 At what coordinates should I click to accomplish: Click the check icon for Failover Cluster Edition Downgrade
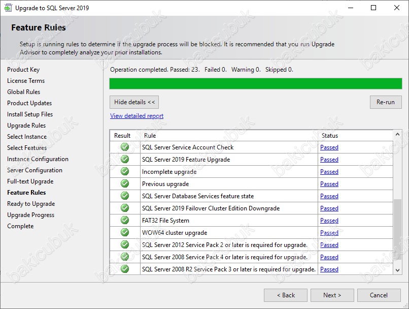tap(125, 208)
